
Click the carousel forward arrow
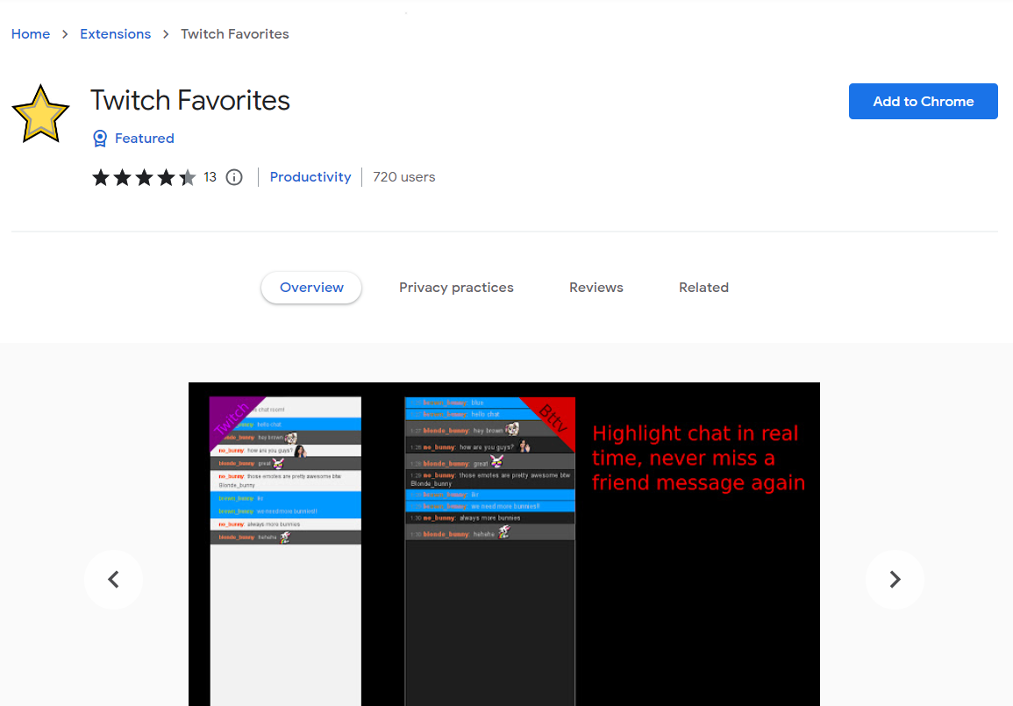(x=895, y=579)
